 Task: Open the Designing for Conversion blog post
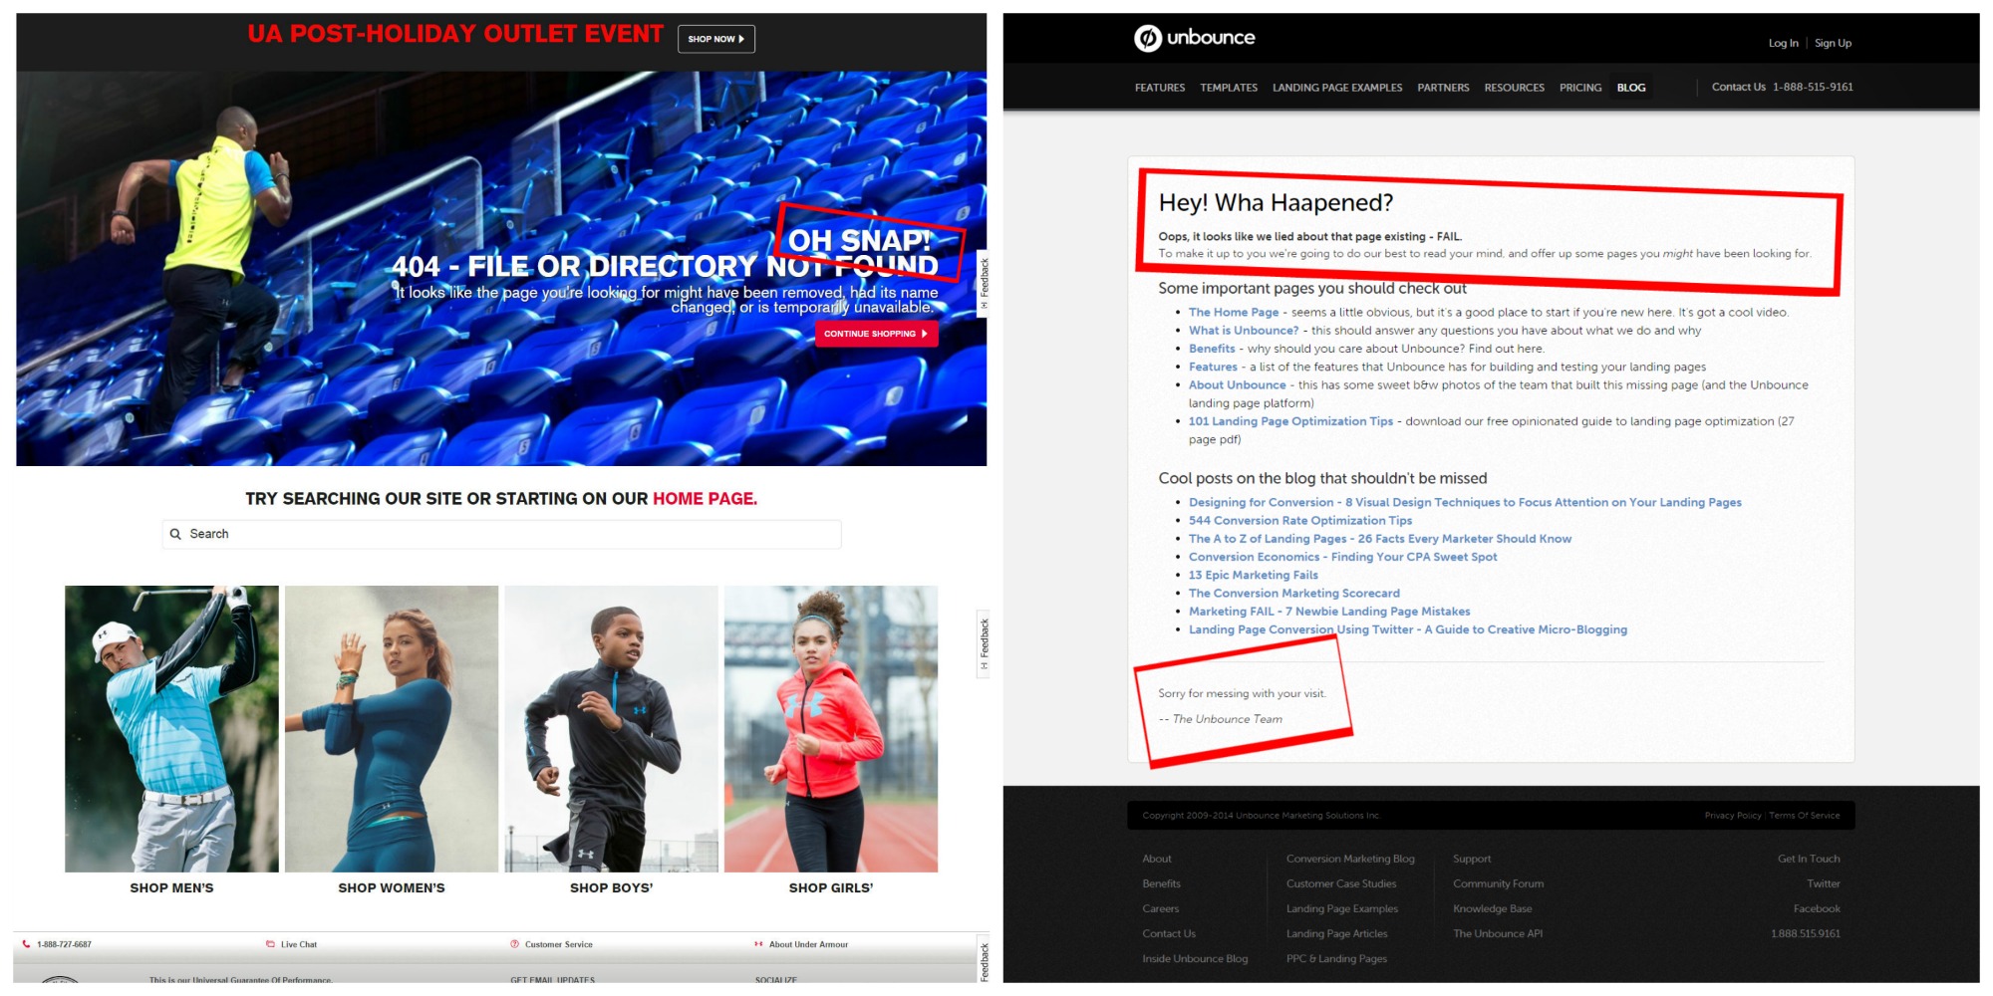click(x=1465, y=502)
